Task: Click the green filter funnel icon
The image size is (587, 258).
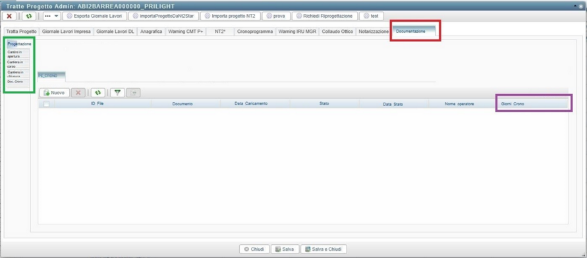Action: (117, 93)
